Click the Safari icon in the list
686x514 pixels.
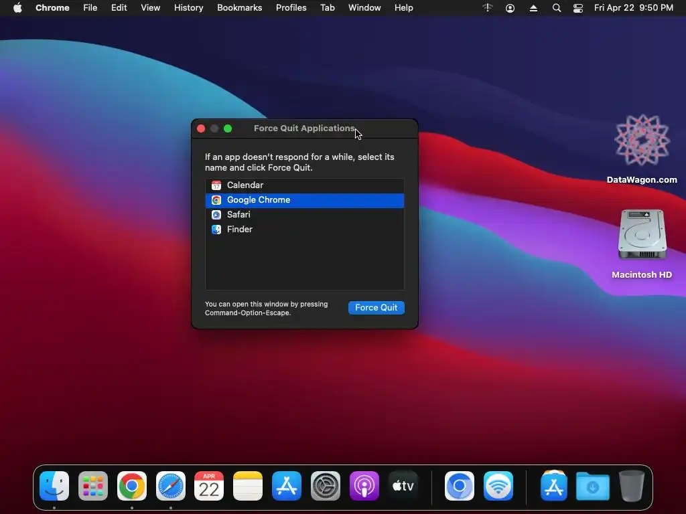click(216, 215)
